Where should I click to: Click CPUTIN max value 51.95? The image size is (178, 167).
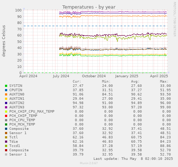(x=165, y=90)
